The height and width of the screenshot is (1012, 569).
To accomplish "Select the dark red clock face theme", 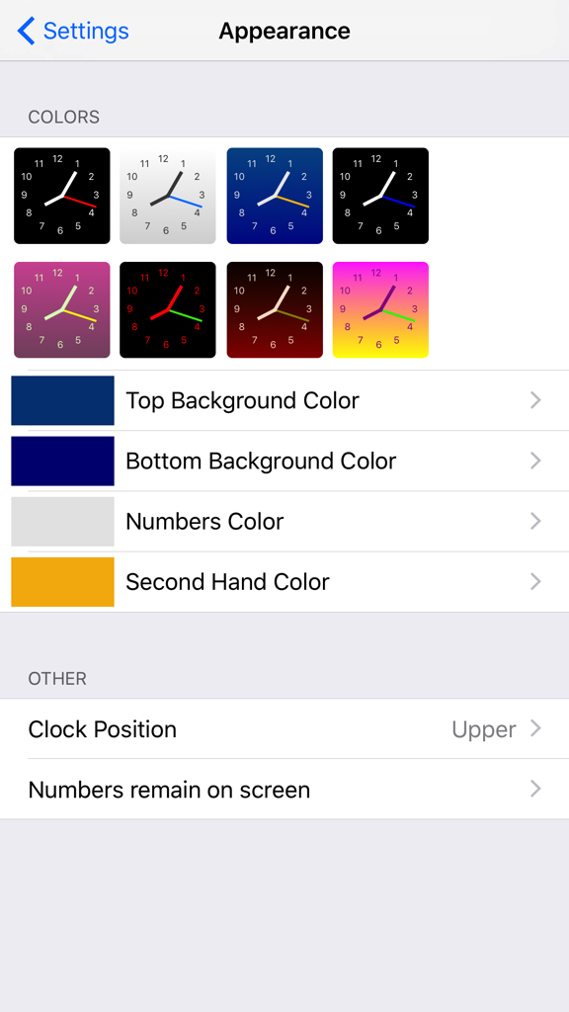I will coord(275,309).
